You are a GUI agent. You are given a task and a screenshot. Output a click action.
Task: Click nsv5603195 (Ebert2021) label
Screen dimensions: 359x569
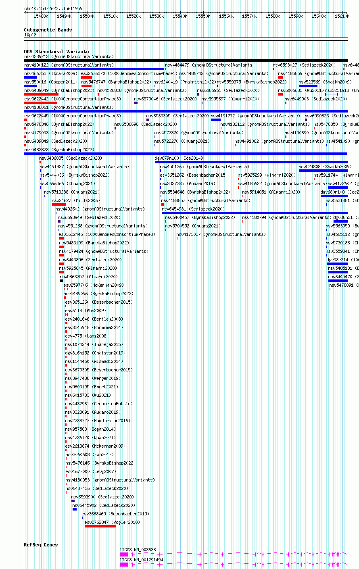(x=92, y=387)
